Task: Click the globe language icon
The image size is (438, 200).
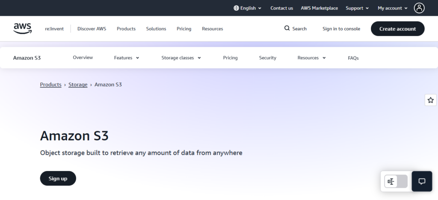Action: pyautogui.click(x=236, y=8)
